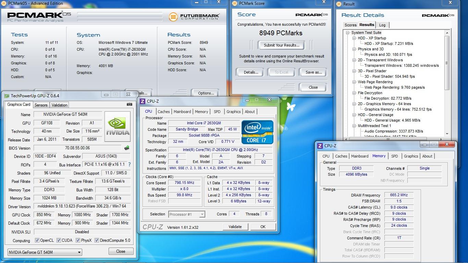Click the Memory CPU-Z window's Z title icon
The height and width of the screenshot is (263, 468).
pos(320,146)
